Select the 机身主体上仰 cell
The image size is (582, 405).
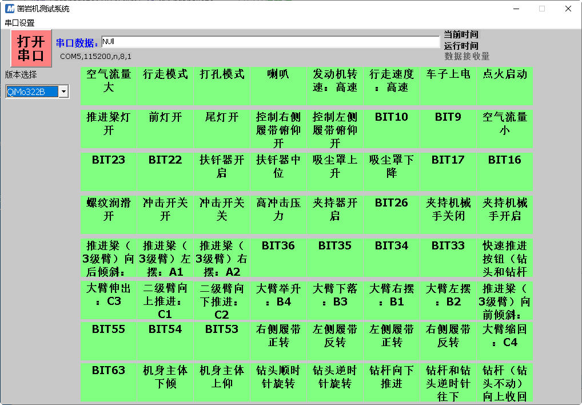[x=222, y=381]
